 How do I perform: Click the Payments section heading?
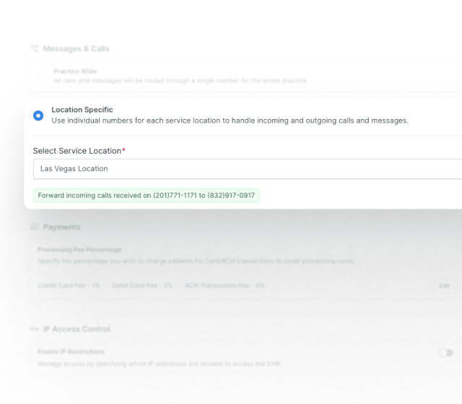[61, 227]
